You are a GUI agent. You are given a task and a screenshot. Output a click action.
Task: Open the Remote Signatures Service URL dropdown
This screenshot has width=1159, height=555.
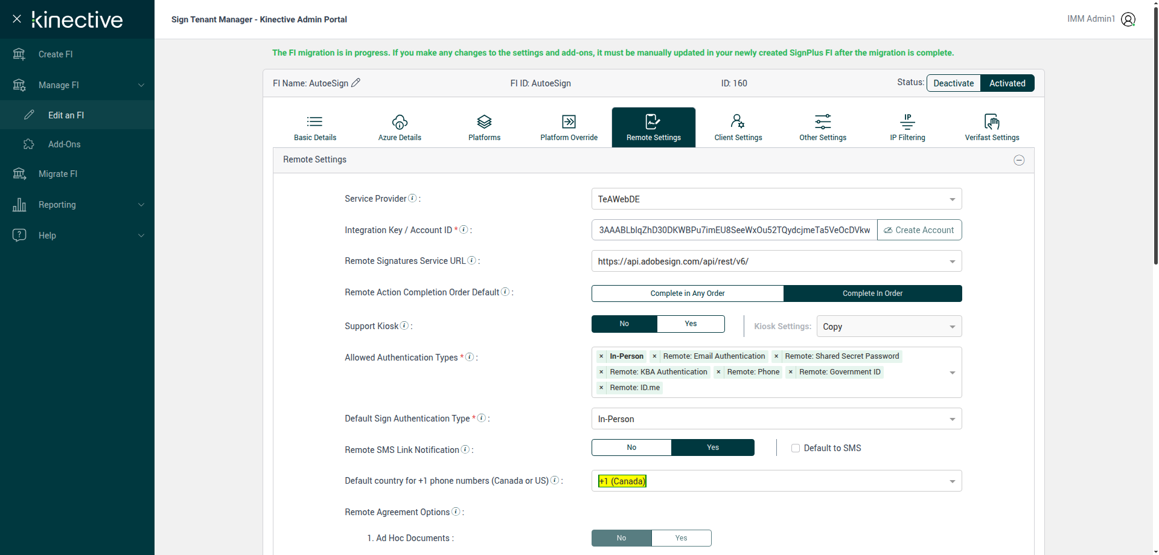click(776, 261)
